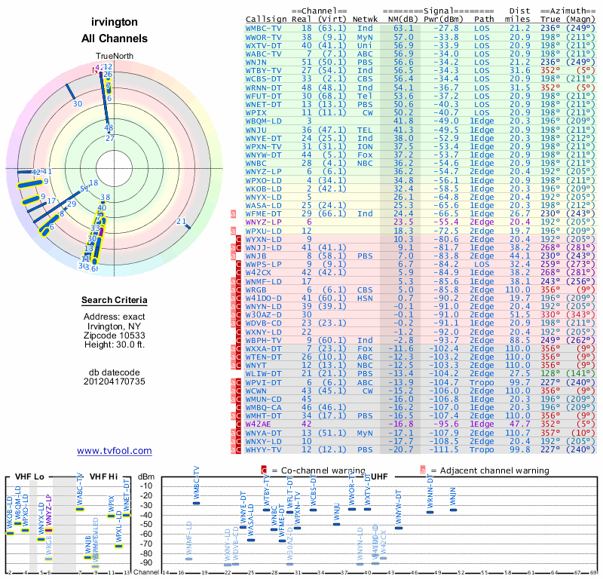603x579 pixels.
Task: Select the WNYE-DT callsign in the table
Action: tap(263, 139)
